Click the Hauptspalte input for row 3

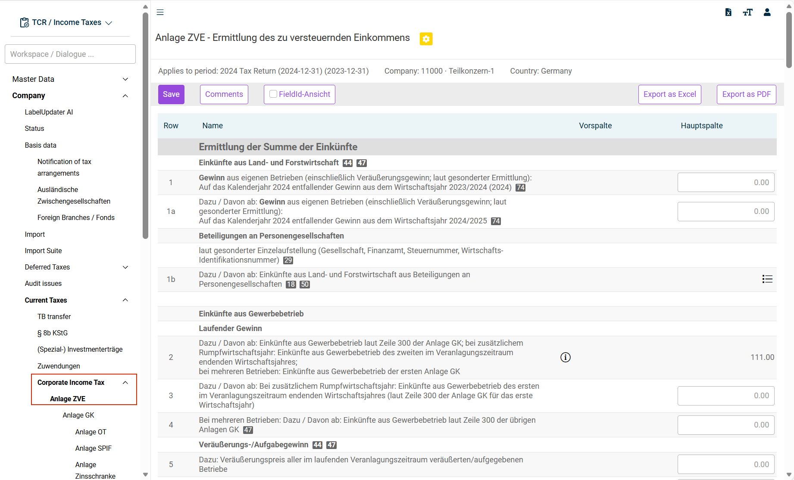point(726,396)
